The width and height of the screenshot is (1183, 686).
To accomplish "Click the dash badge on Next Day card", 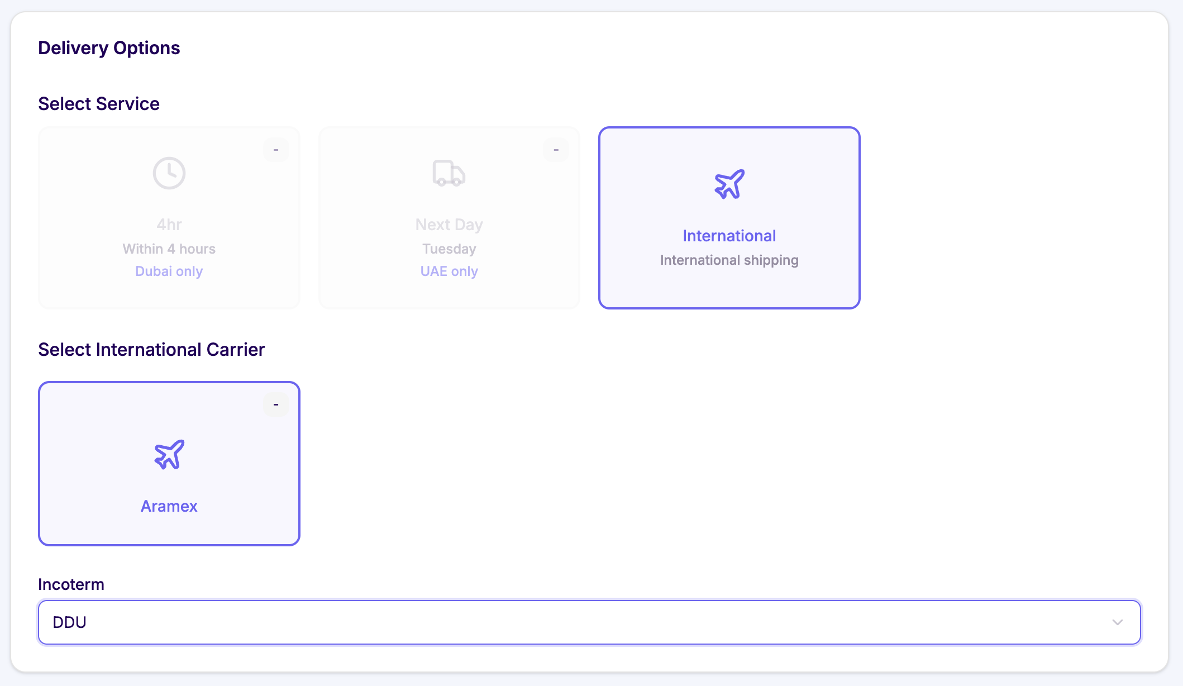I will 556,150.
